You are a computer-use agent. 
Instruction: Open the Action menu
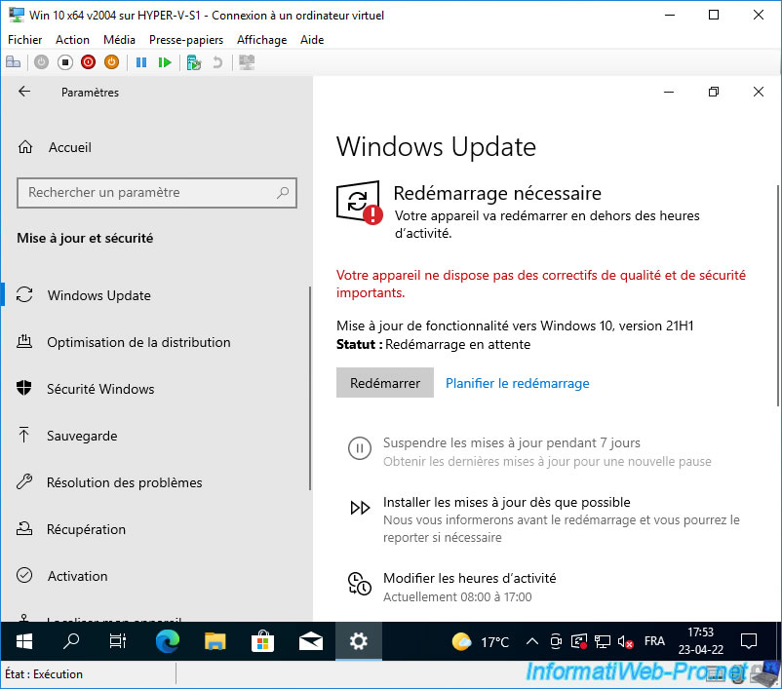72,39
